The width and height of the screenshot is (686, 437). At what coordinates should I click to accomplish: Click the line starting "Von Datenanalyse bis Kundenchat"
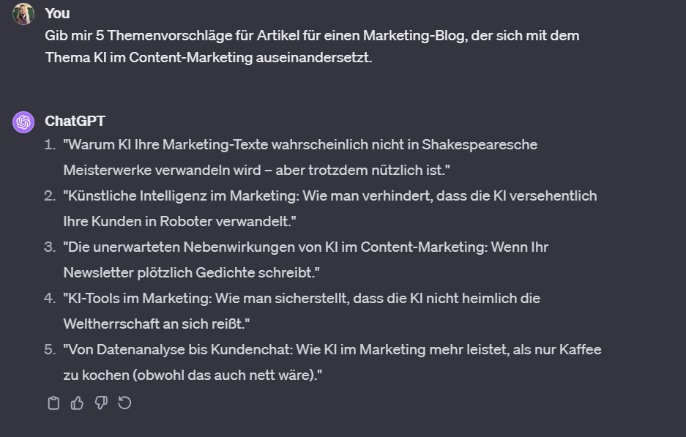(x=332, y=349)
